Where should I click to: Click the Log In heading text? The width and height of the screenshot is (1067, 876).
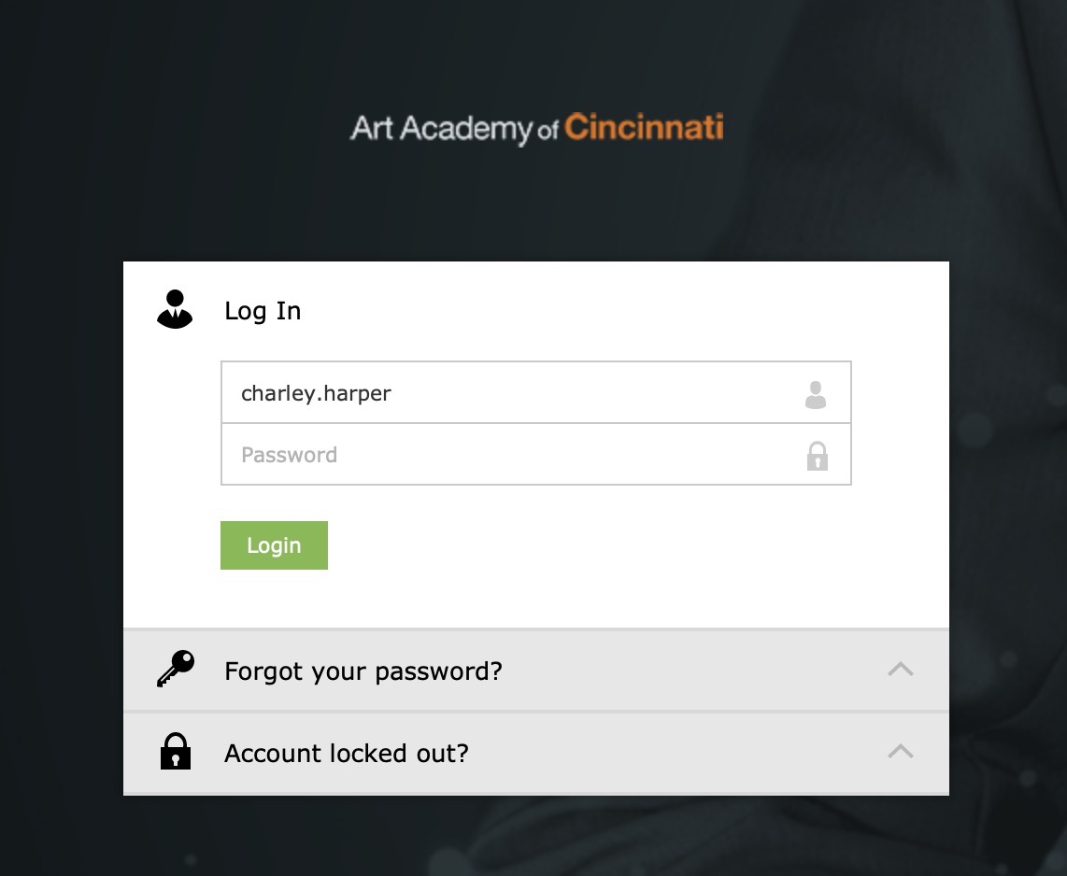[x=263, y=311]
